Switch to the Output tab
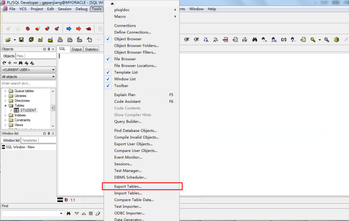This screenshot has width=349, height=221. [77, 49]
